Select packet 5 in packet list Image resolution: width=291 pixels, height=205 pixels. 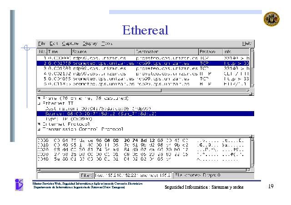coord(143,79)
